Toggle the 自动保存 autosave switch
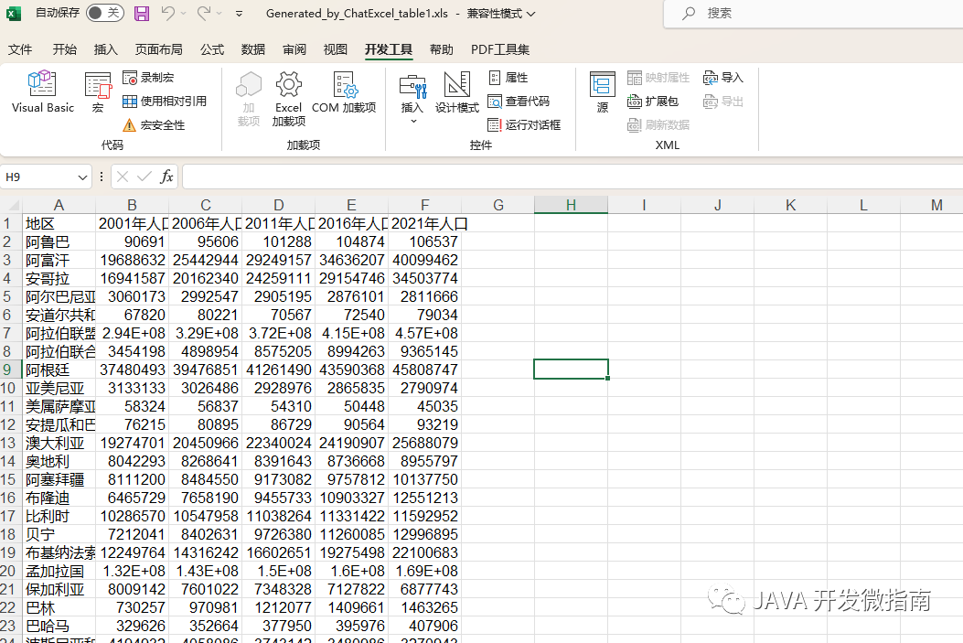 104,13
